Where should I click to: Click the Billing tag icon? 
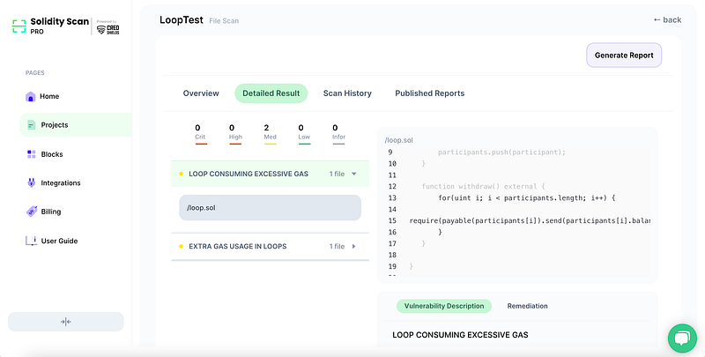(x=31, y=212)
